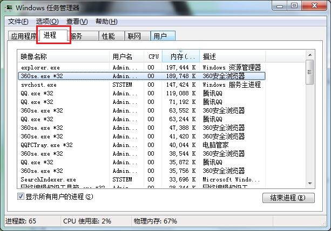Viewport: 331px width, 231px height.
Task: Sort by 映像名称 column header
Action: click(63, 57)
